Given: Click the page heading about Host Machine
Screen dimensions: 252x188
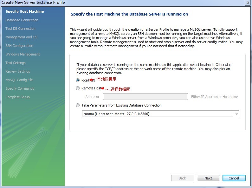Looking at the screenshot, I should [129, 14].
